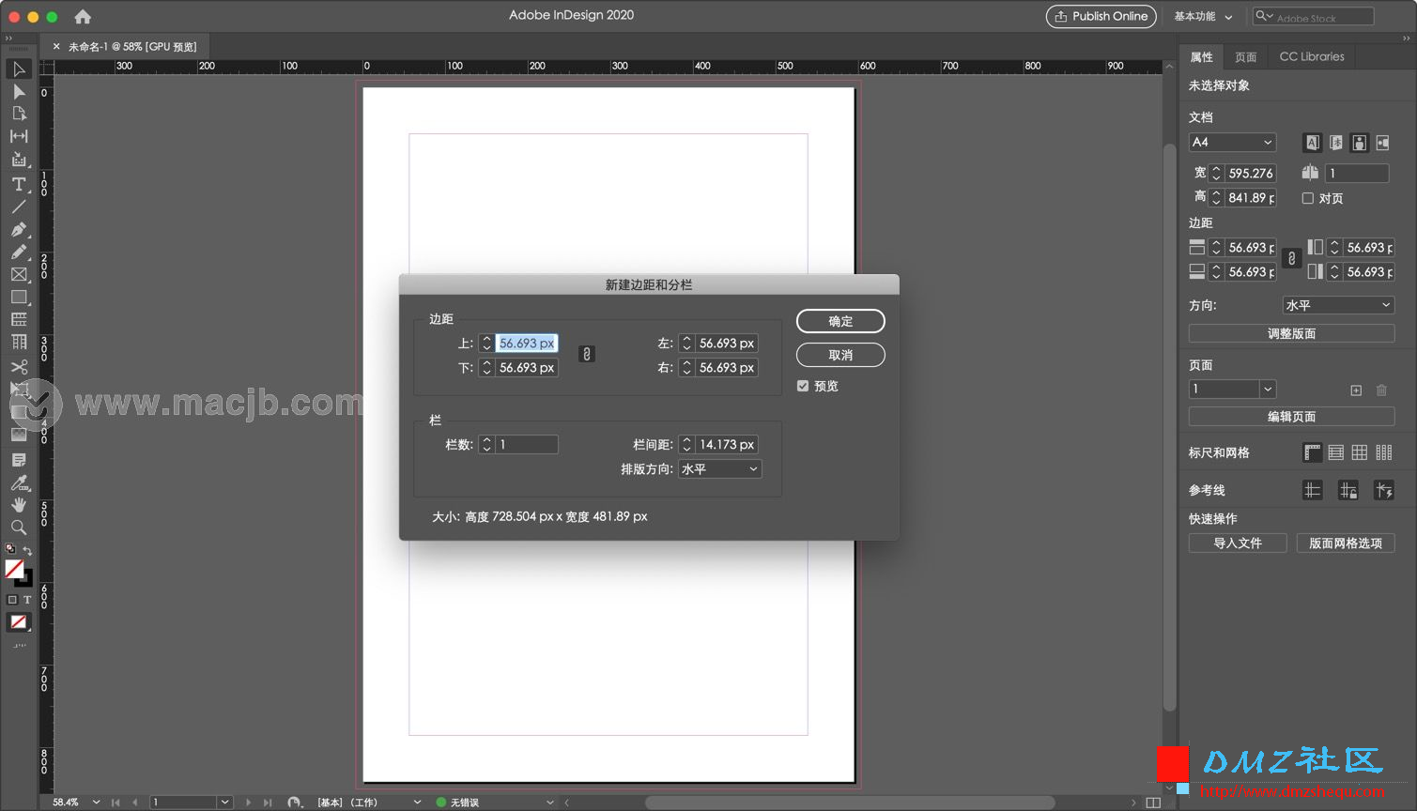Select the Pencil tool
The image size is (1417, 811).
[19, 252]
